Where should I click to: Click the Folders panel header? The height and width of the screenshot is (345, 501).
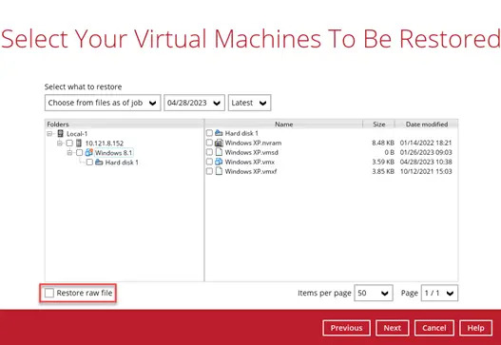125,124
